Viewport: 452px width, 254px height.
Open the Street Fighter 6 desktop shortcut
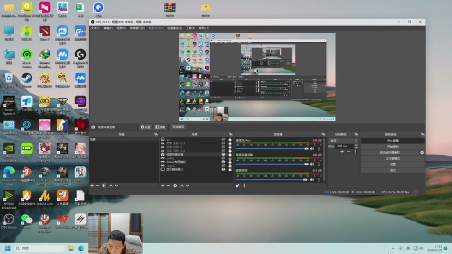click(8, 106)
